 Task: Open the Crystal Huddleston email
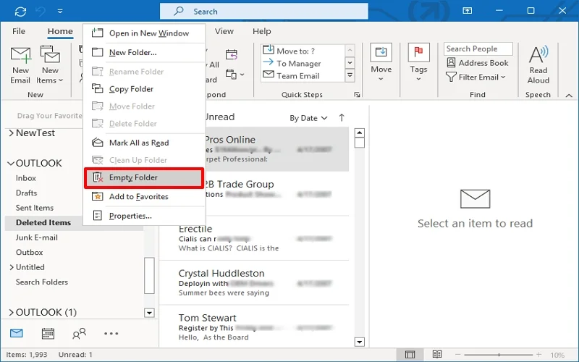pos(253,282)
